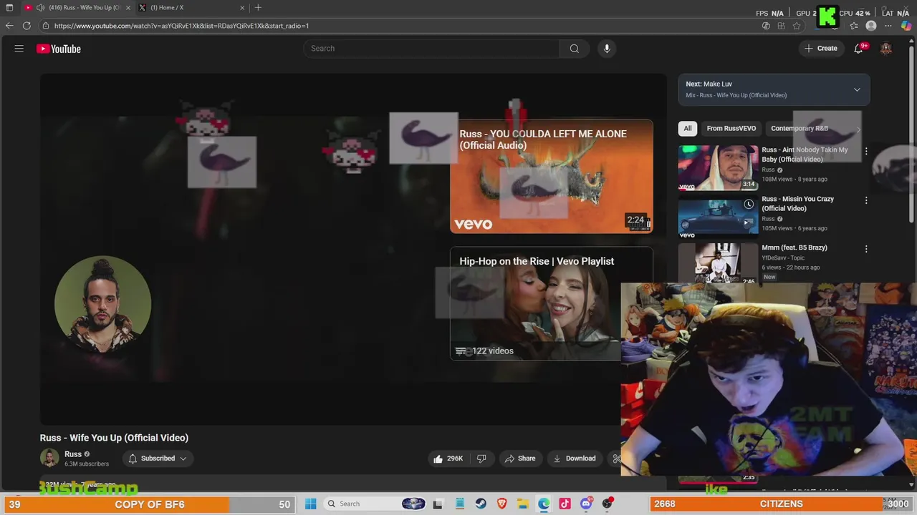
Task: Go to YouTube home via logo
Action: click(x=59, y=49)
